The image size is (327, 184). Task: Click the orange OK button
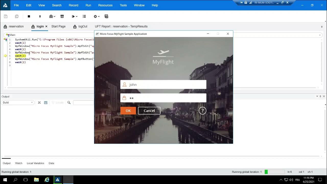click(x=128, y=111)
